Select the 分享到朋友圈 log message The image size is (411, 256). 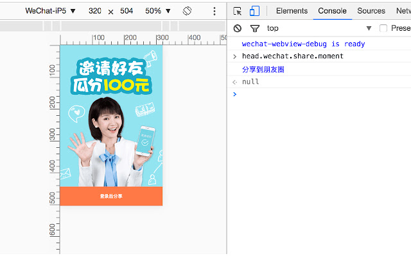[263, 70]
